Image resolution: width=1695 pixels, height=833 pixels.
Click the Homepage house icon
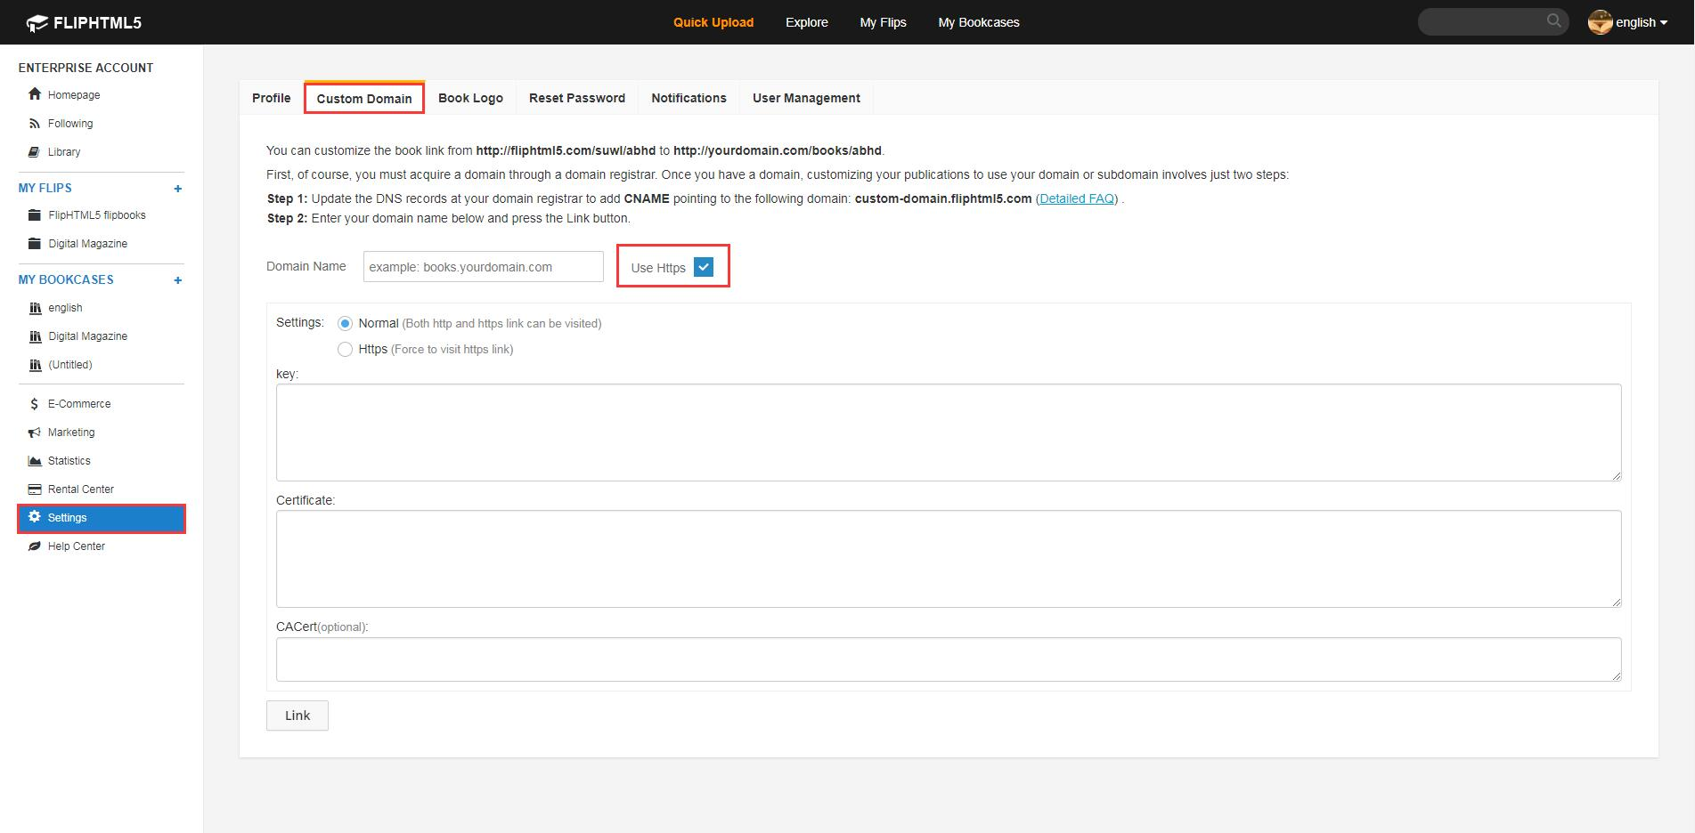click(35, 94)
